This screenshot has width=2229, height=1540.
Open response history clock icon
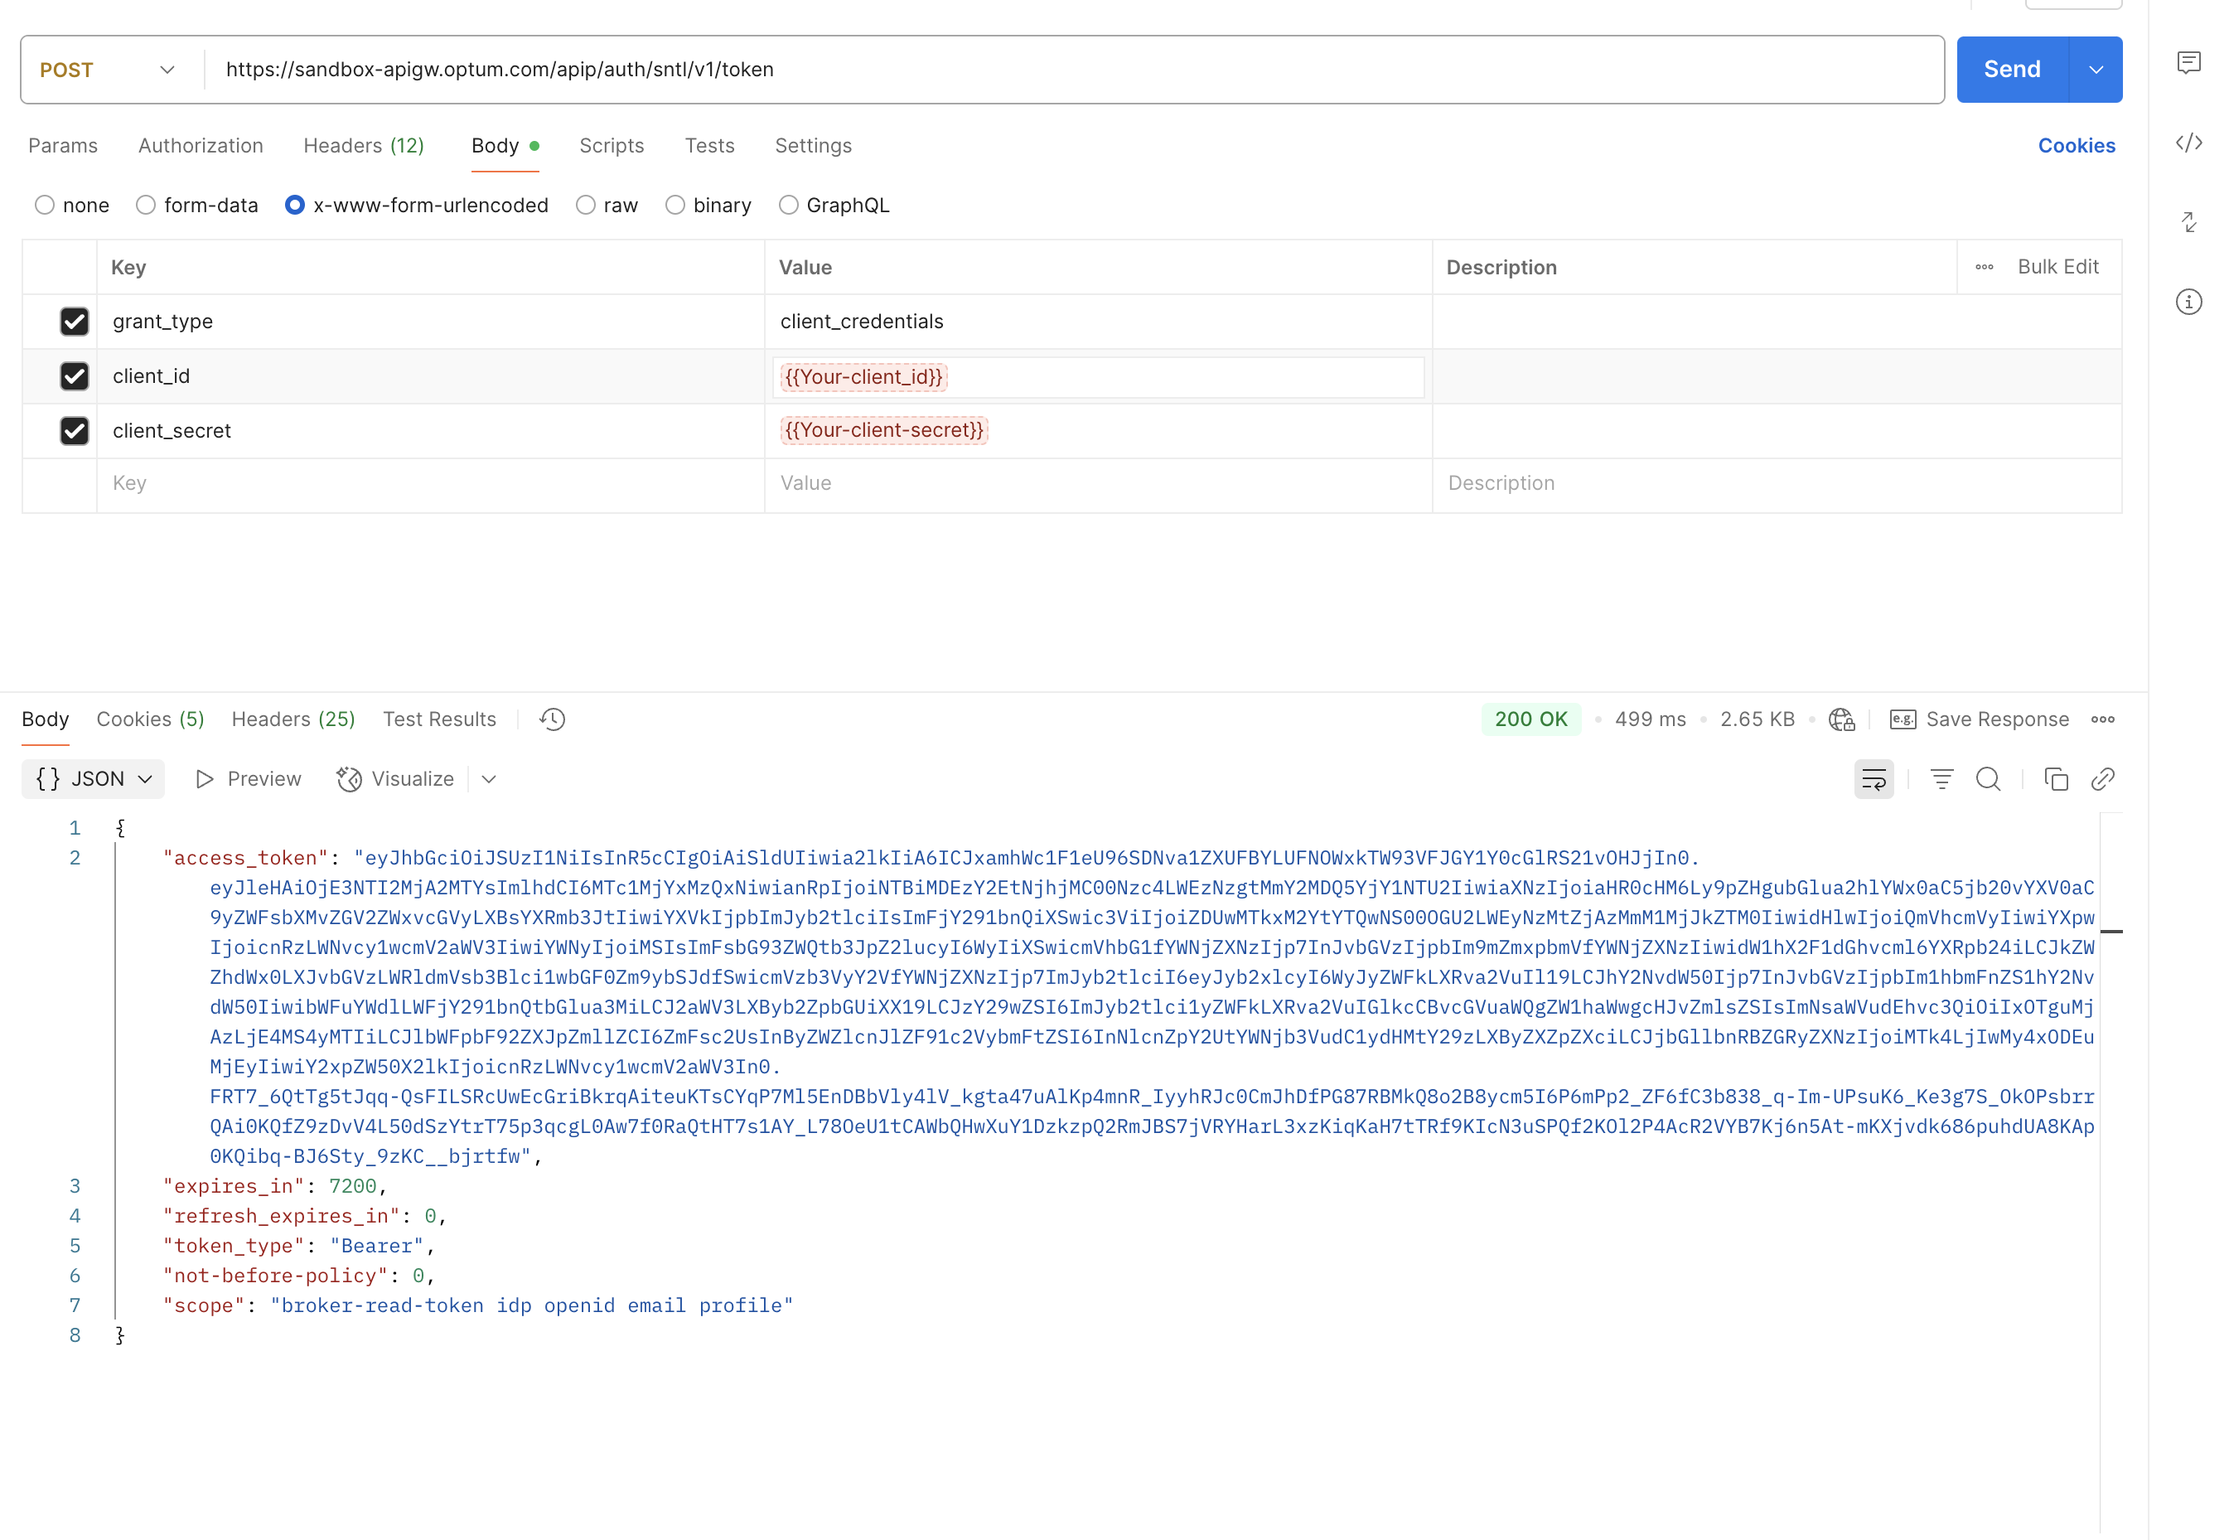552,719
